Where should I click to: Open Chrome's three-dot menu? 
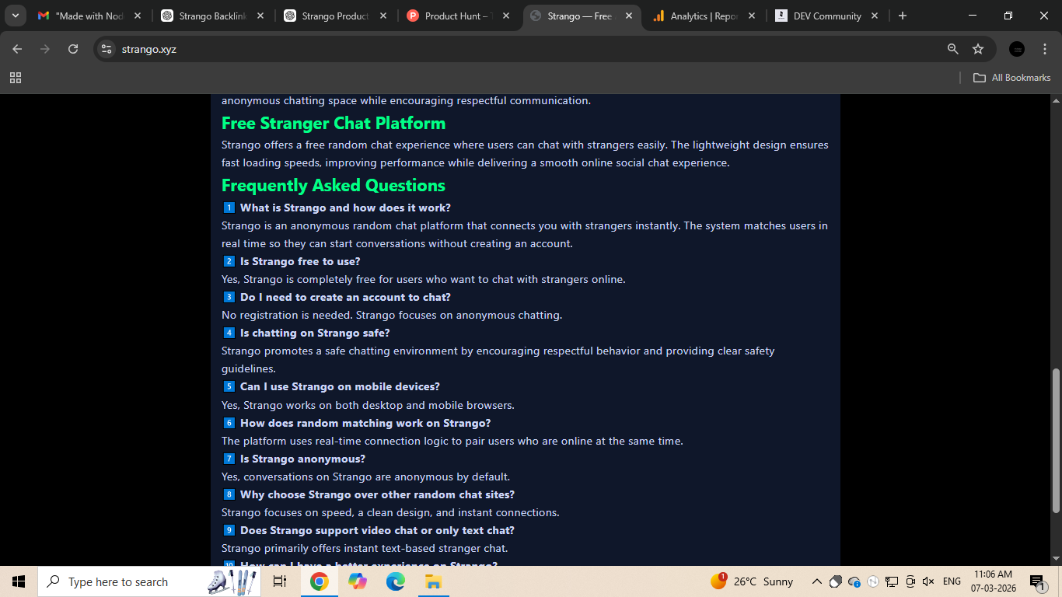point(1045,48)
